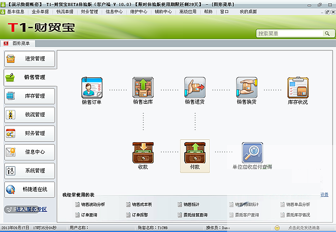Open the 业务单据 menu
Screen dimensions: 336x232
point(40,12)
